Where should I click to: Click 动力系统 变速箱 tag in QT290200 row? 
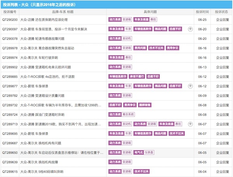120,19
